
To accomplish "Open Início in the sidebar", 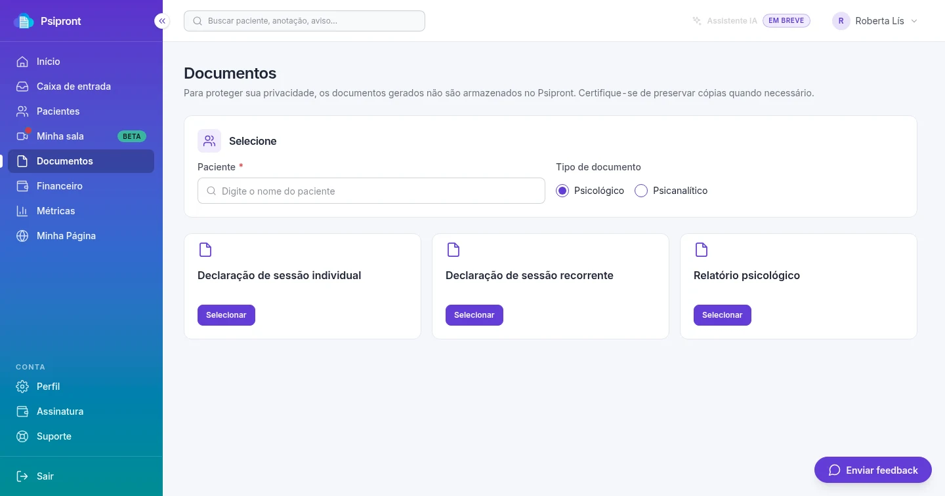I will [x=81, y=62].
